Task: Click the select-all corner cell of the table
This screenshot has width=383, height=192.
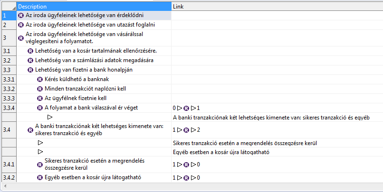Action: click(x=9, y=7)
